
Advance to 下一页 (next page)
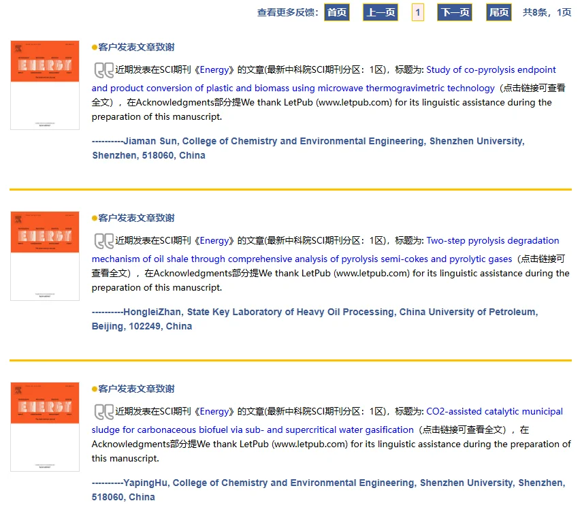(454, 12)
